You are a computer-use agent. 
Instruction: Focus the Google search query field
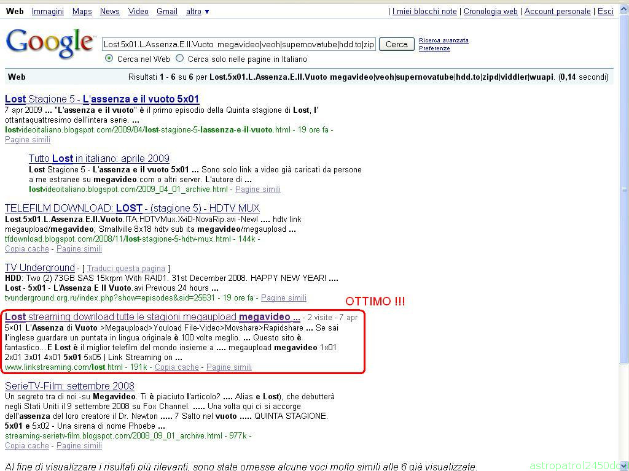pyautogui.click(x=239, y=44)
